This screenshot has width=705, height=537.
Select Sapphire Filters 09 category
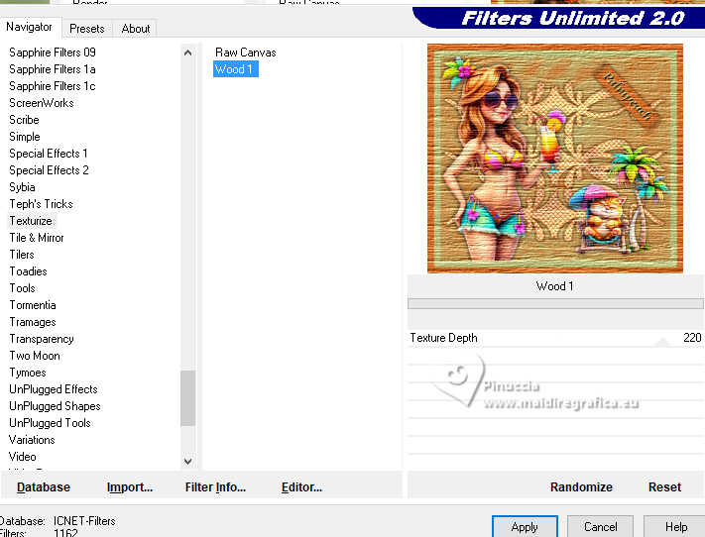tap(53, 53)
